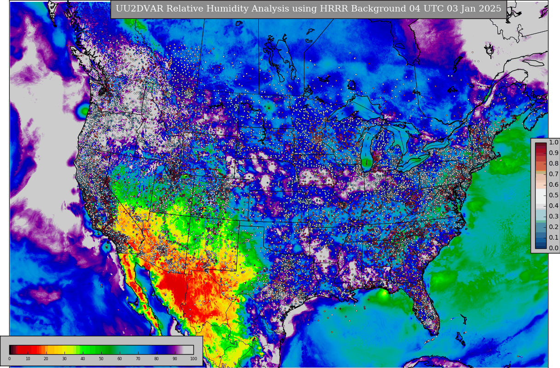The width and height of the screenshot is (560, 368).
Task: Click the 70 tick label on humidity colorbar
Action: [x=138, y=359]
